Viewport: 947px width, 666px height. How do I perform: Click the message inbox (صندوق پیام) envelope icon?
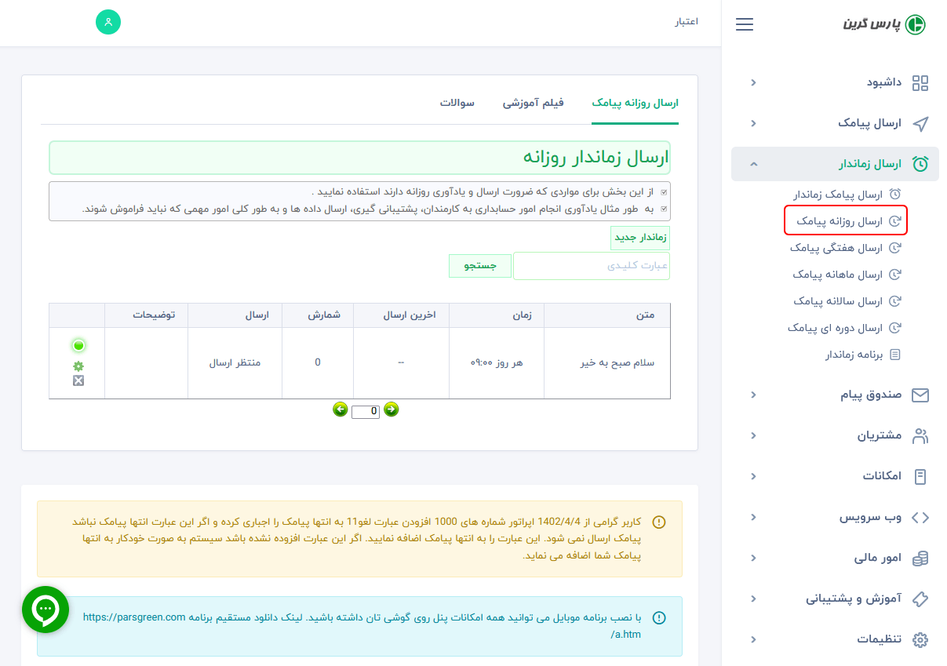[x=921, y=395]
